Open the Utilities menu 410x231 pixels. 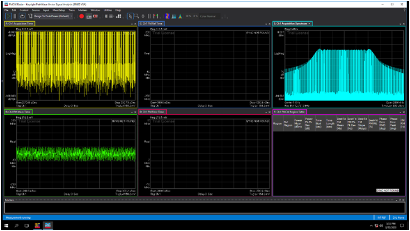coord(108,10)
